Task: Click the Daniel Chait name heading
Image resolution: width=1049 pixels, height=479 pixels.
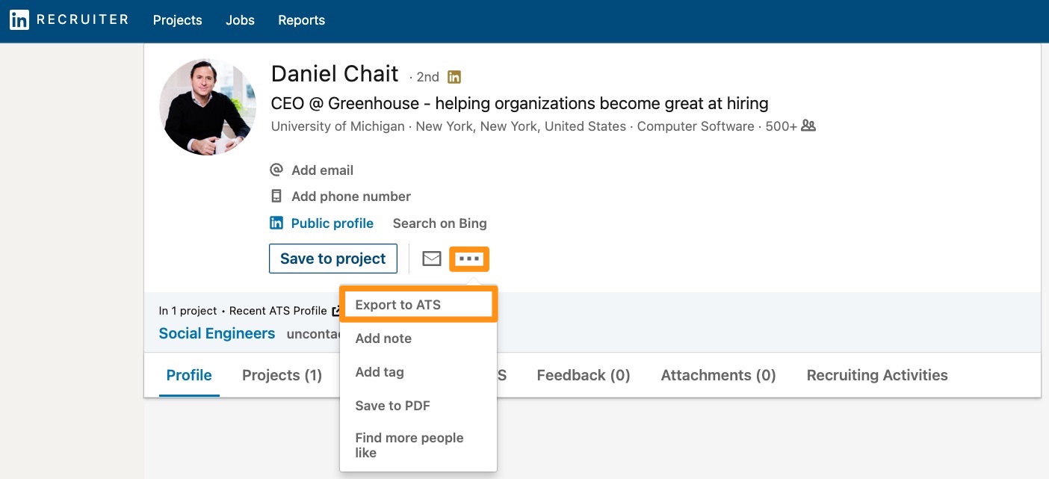Action: pyautogui.click(x=335, y=74)
